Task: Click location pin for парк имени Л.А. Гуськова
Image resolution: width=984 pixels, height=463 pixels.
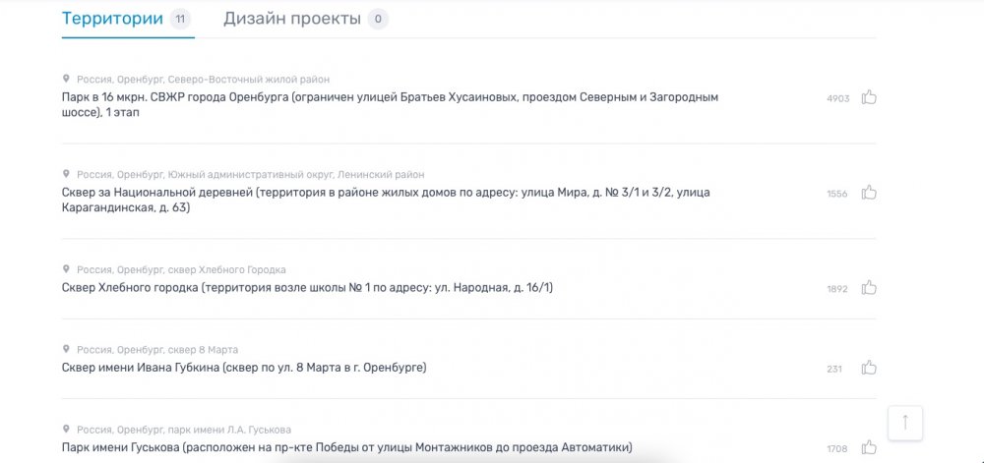Action: (x=67, y=429)
